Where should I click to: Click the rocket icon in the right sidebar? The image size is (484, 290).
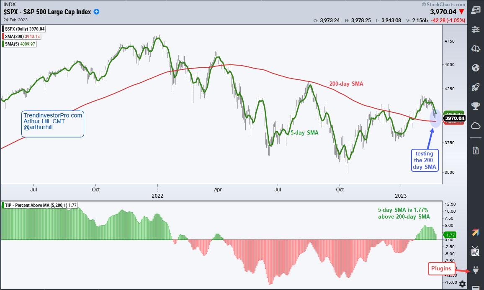pyautogui.click(x=476, y=87)
